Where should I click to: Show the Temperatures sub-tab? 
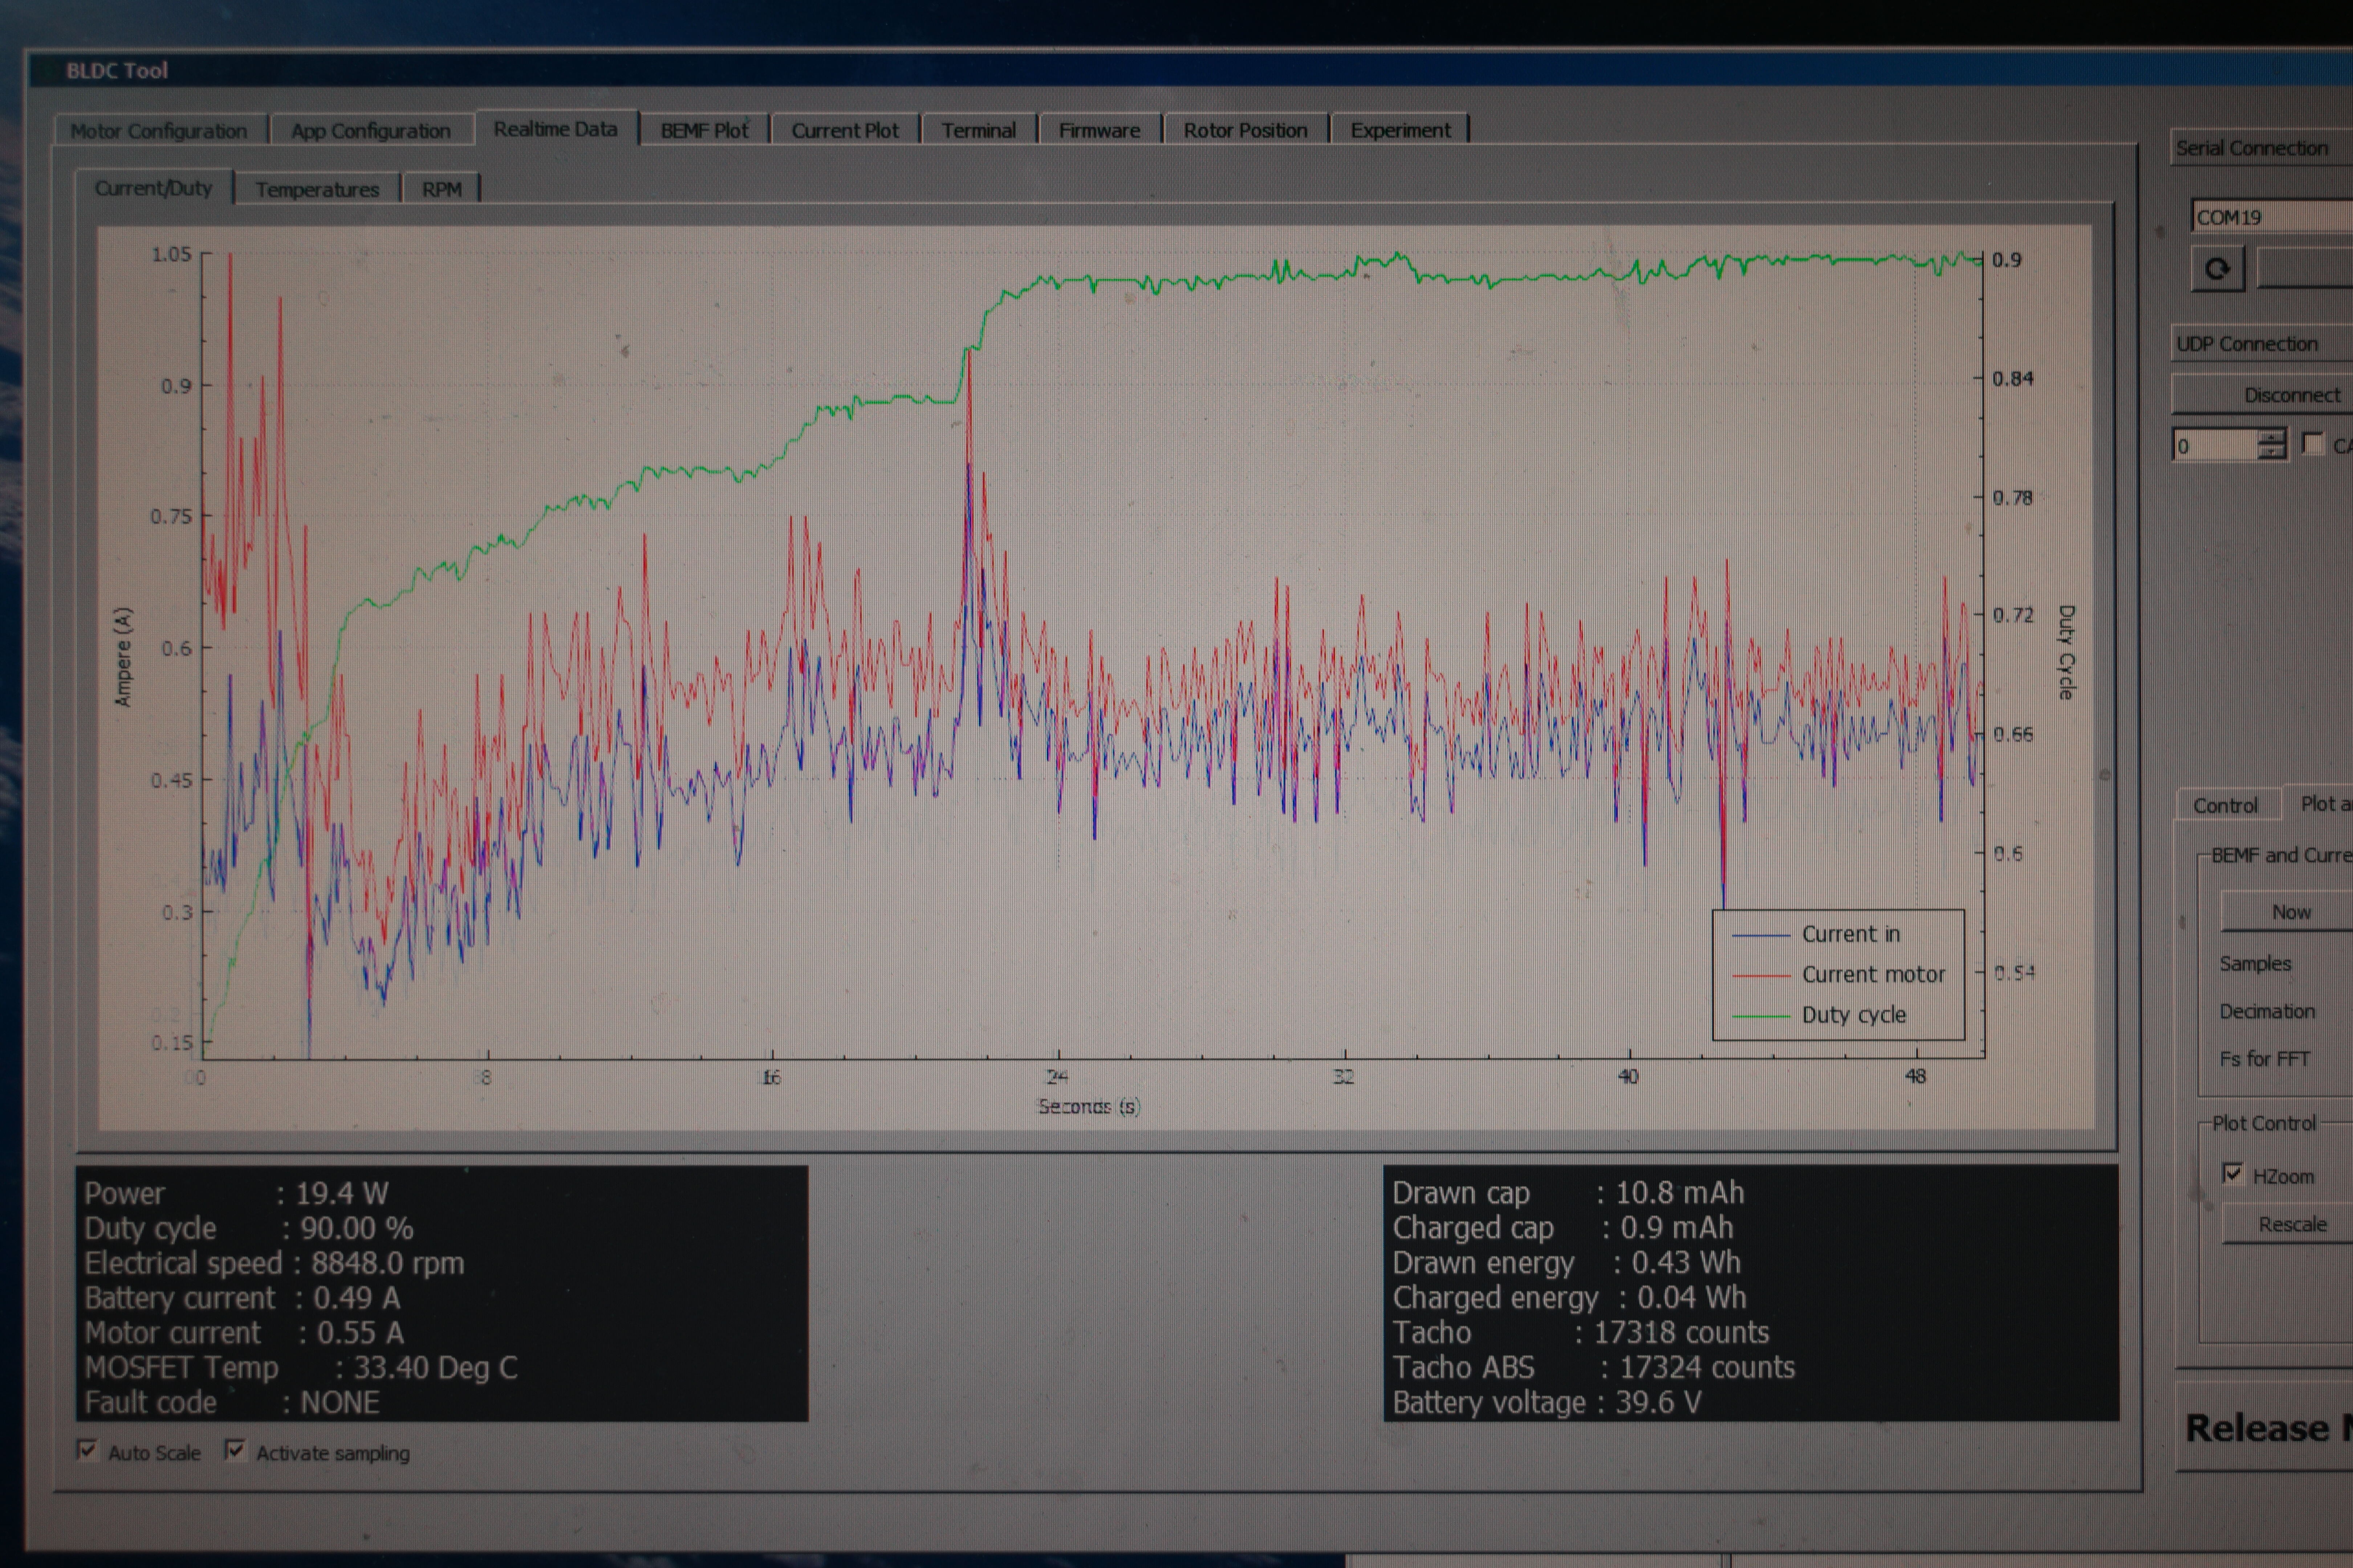[x=317, y=189]
